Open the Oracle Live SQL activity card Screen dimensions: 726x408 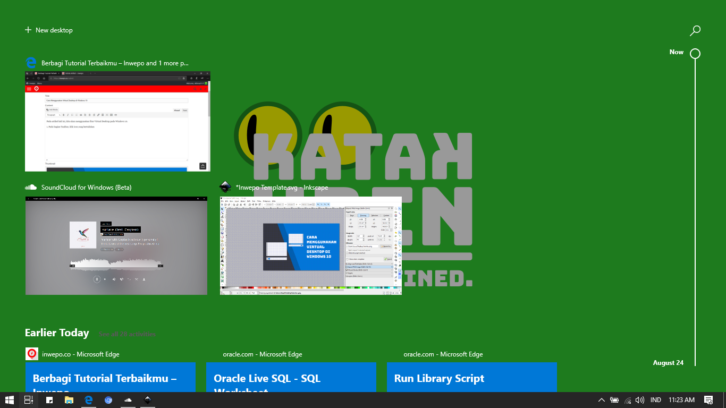(x=291, y=377)
